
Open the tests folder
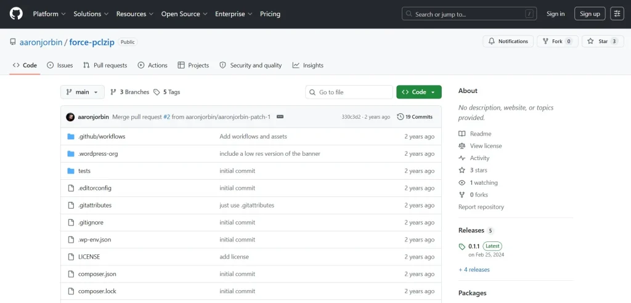pyautogui.click(x=84, y=171)
